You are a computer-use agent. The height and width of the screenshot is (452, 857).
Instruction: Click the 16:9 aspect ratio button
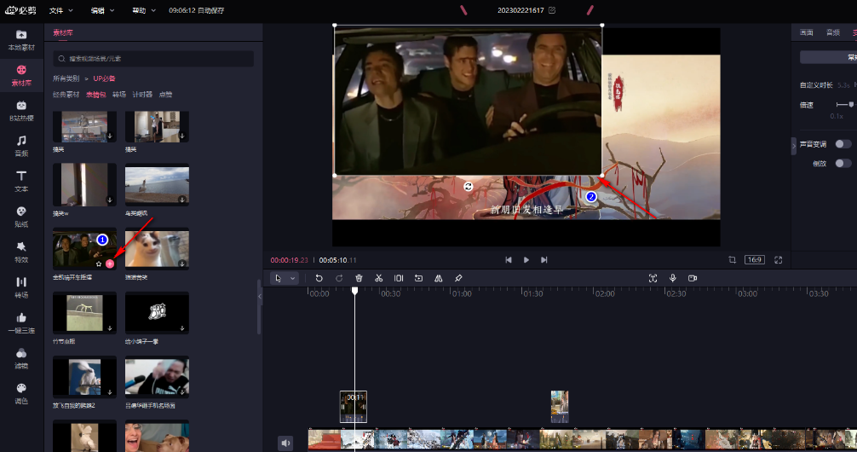(754, 260)
